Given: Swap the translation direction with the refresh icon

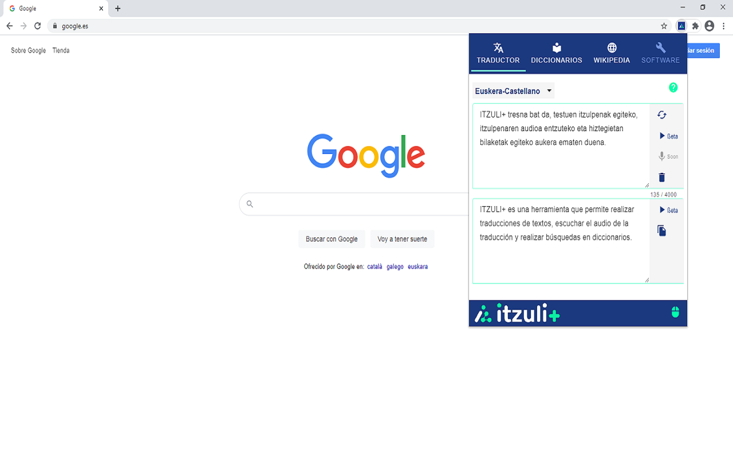Looking at the screenshot, I should tap(661, 114).
